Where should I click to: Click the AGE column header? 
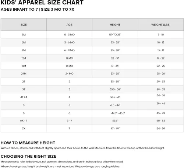(x=69, y=25)
